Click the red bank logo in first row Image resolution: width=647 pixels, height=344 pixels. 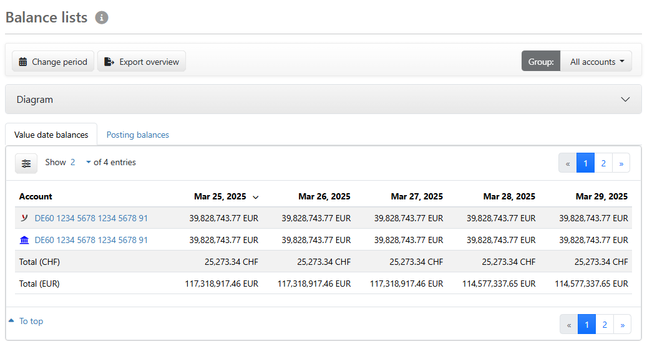pyautogui.click(x=24, y=218)
